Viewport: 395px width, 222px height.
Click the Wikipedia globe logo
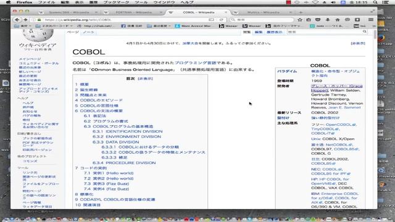tap(38, 35)
